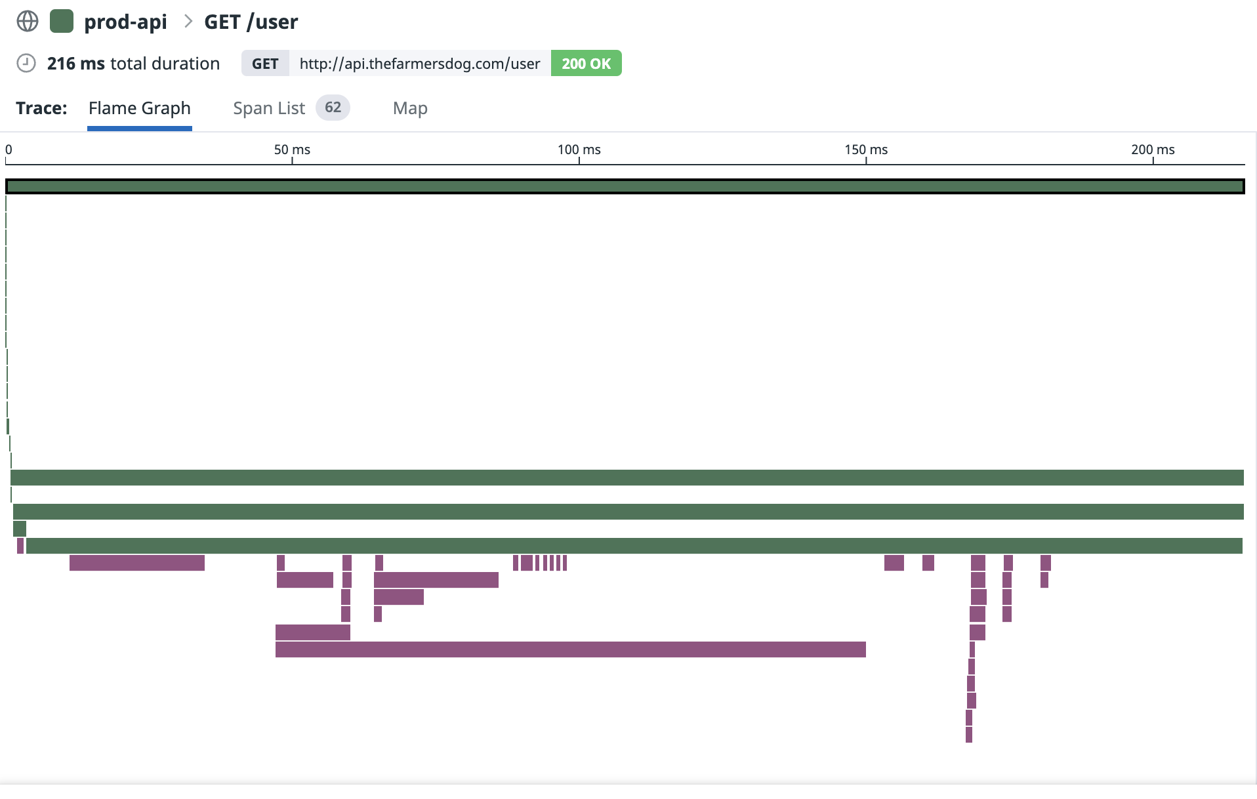Screen dimensions: 1257x799
Task: Click the clock icon next to total duration
Action: [26, 64]
